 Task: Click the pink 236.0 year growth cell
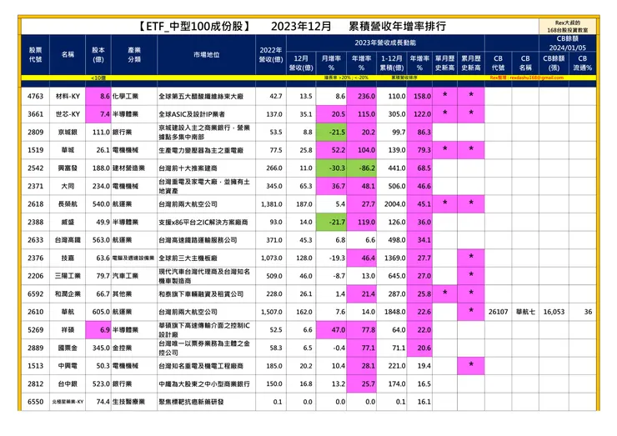pos(362,96)
